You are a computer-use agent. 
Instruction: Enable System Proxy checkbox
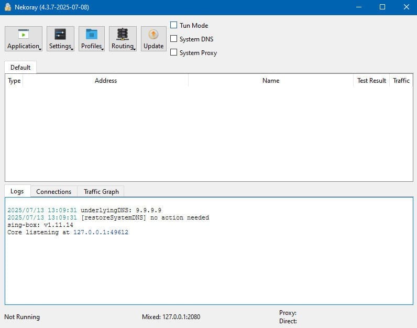click(x=173, y=52)
